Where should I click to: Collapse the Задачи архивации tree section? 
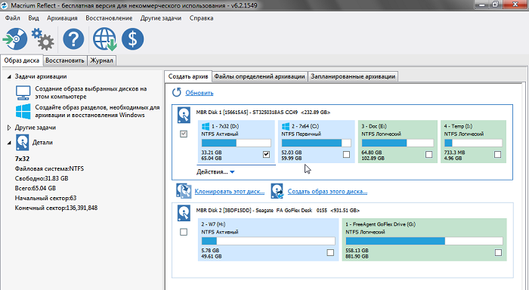[x=9, y=77]
